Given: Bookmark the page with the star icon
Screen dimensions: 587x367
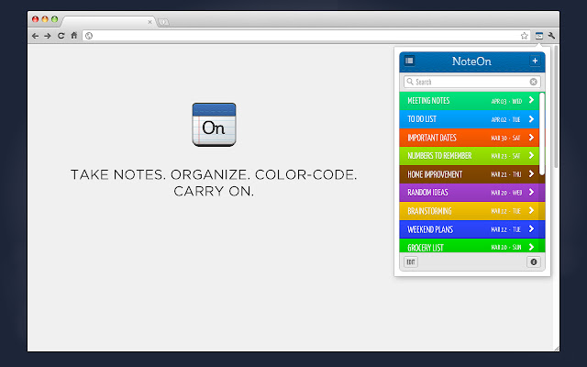Looking at the screenshot, I should [x=524, y=36].
